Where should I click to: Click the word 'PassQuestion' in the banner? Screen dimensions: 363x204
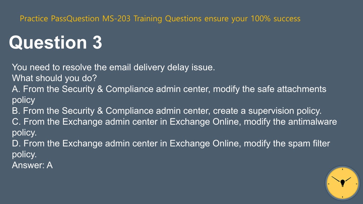(75, 18)
